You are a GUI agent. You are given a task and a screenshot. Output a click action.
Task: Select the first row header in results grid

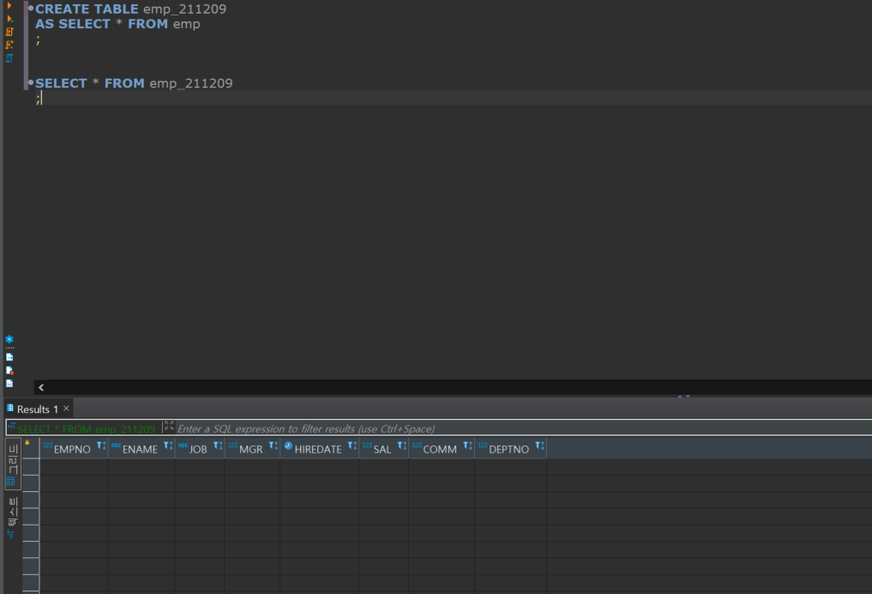pos(31,466)
